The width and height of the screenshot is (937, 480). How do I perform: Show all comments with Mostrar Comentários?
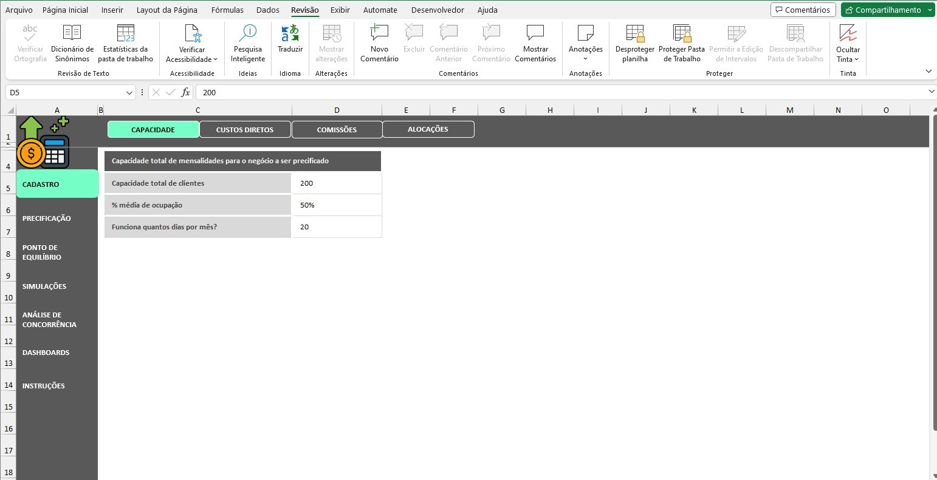pos(535,44)
